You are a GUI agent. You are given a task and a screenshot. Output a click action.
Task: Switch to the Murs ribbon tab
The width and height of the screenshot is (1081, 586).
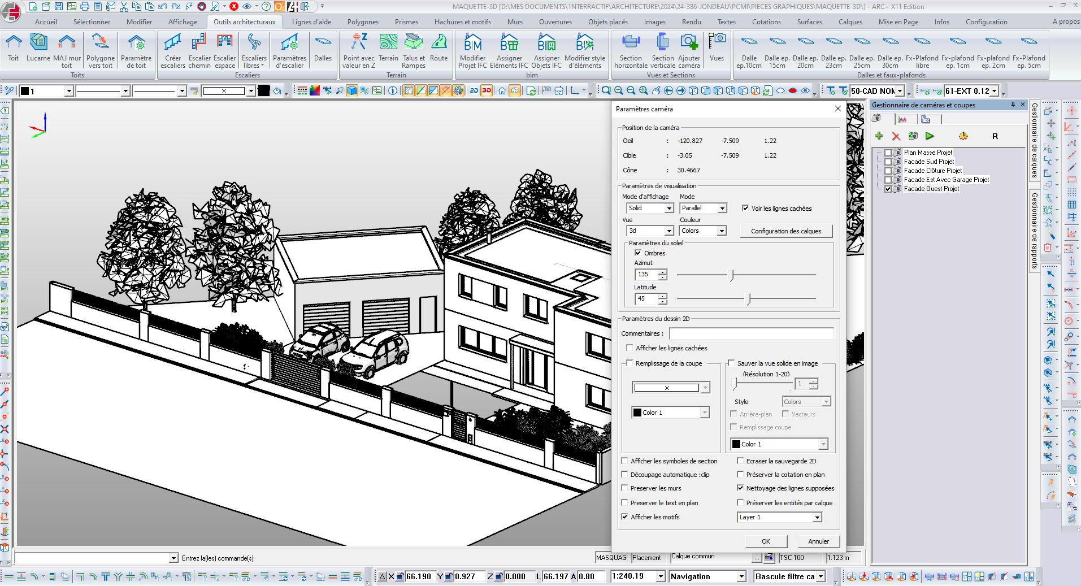515,22
